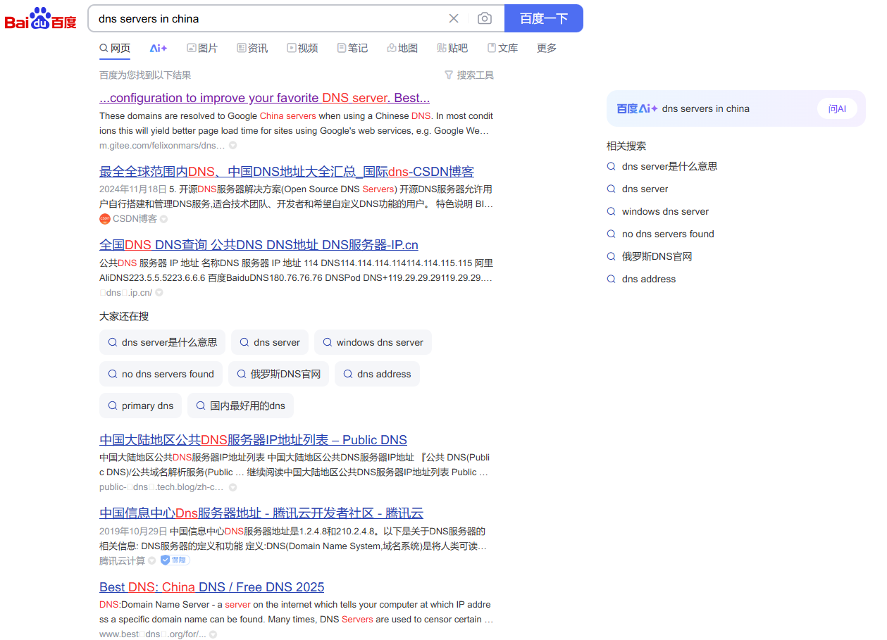The height and width of the screenshot is (640, 887).
Task: Expand the arrow beside www.bestdns.org source
Action: pos(213,635)
